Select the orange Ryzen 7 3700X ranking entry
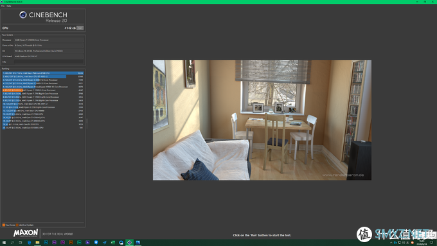 pyautogui.click(x=43, y=91)
